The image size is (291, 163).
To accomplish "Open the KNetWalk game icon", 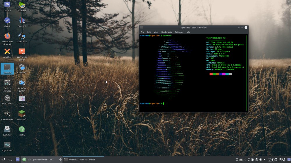I will (x=22, y=69).
